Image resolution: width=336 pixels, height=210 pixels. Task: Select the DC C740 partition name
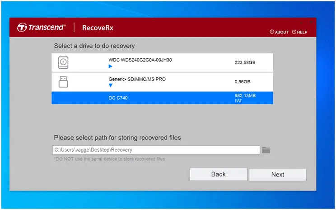118,98
